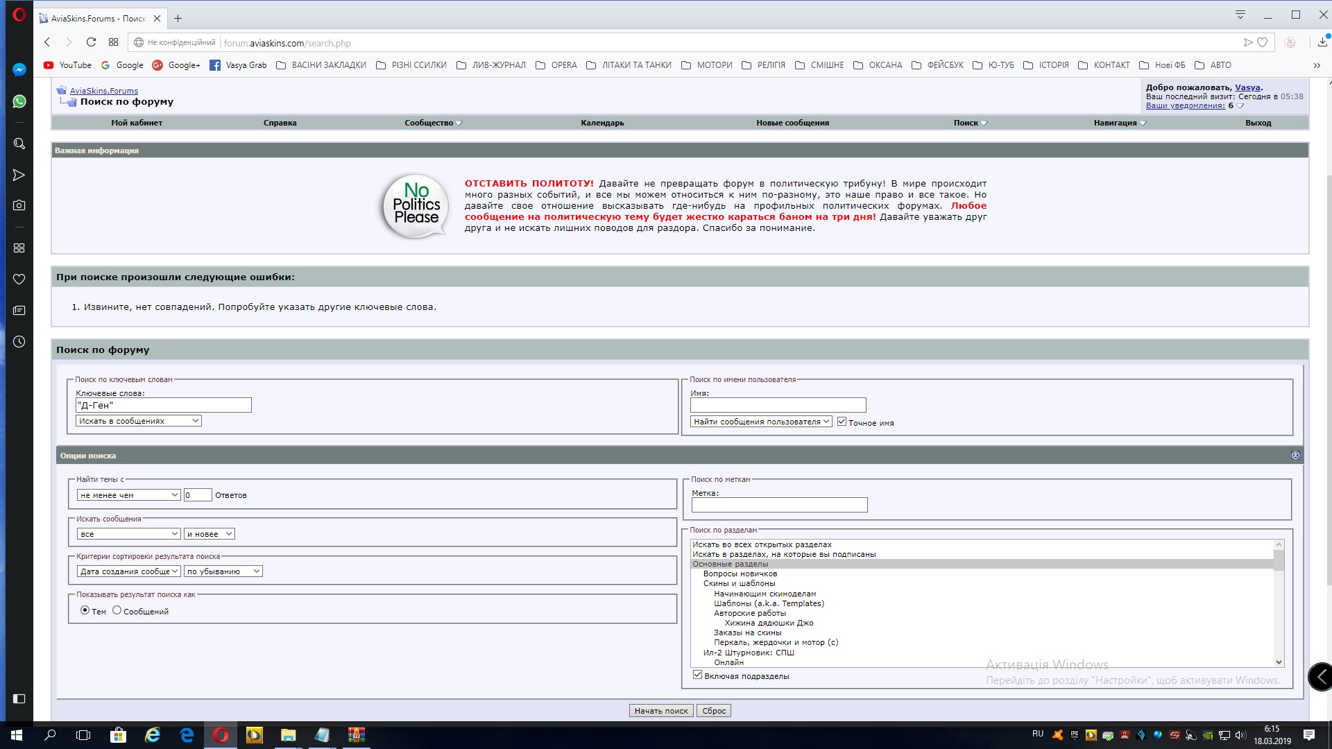
Task: Collapse the search options panel icon
Action: pyautogui.click(x=1295, y=456)
